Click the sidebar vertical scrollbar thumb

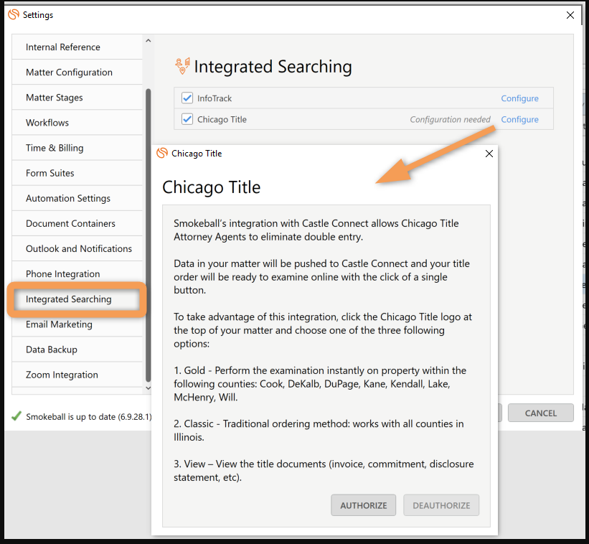[148, 235]
